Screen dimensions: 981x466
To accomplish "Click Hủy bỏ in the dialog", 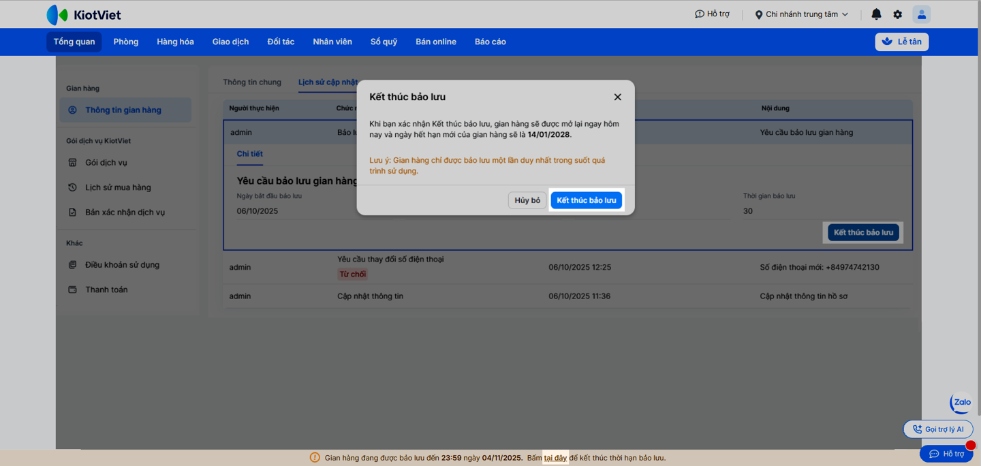I will [527, 200].
